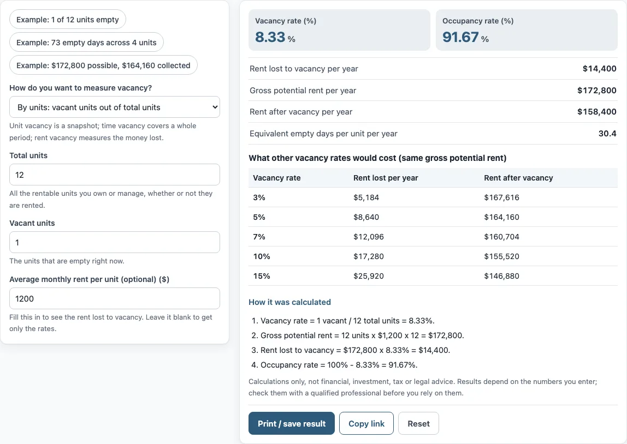
Task: Click the equivalent empty days value 30.4
Action: [x=607, y=133]
